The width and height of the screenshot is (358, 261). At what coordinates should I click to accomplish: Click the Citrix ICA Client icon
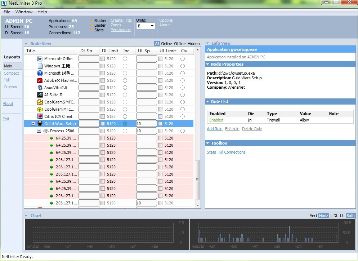pyautogui.click(x=40, y=116)
